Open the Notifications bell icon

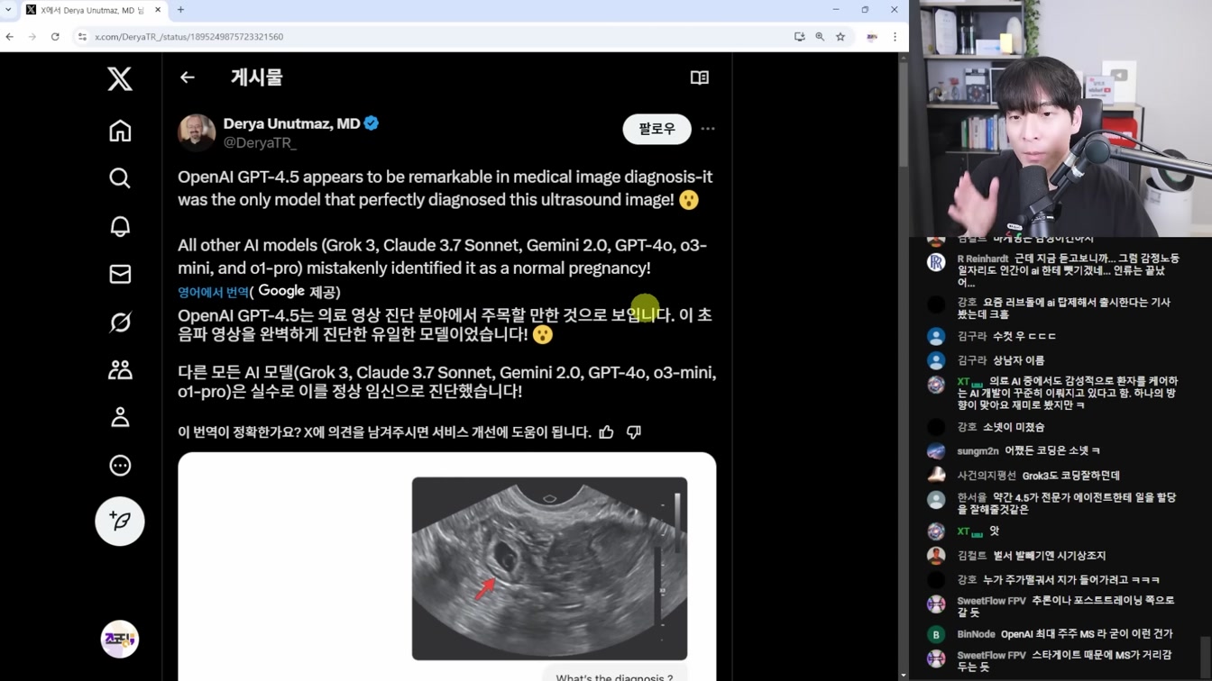coord(120,226)
